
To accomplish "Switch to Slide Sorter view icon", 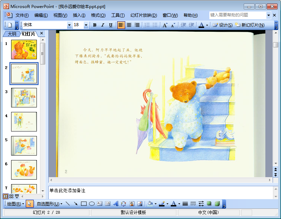I will [x=11, y=196].
